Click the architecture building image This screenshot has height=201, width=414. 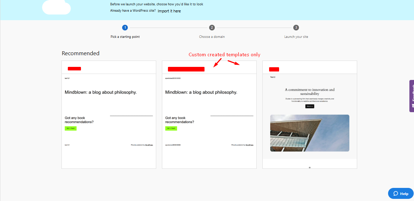(310, 133)
